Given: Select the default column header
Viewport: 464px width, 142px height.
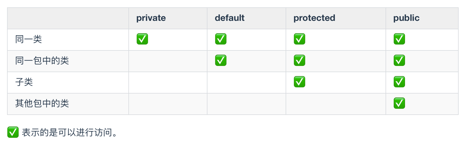Looking at the screenshot, I should (230, 18).
